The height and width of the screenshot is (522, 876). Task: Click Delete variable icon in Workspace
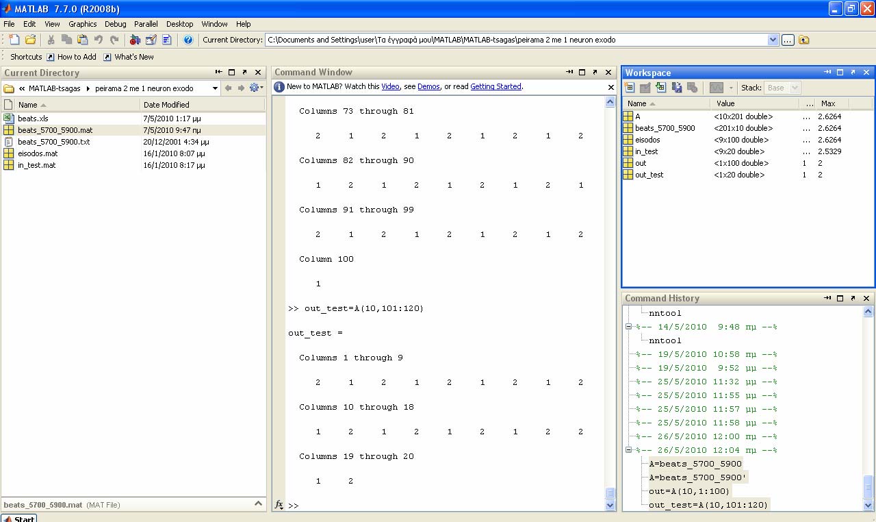click(692, 88)
